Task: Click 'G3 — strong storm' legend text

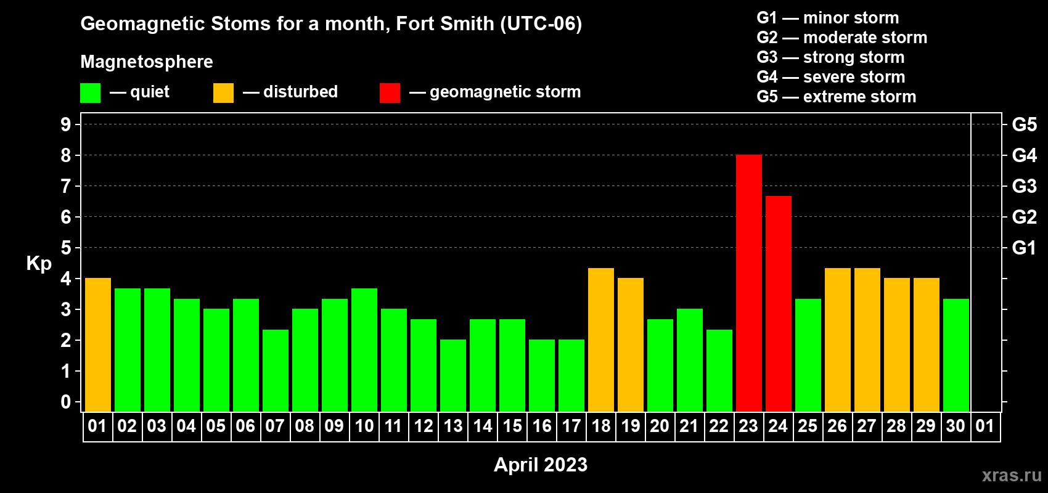Action: tap(830, 57)
